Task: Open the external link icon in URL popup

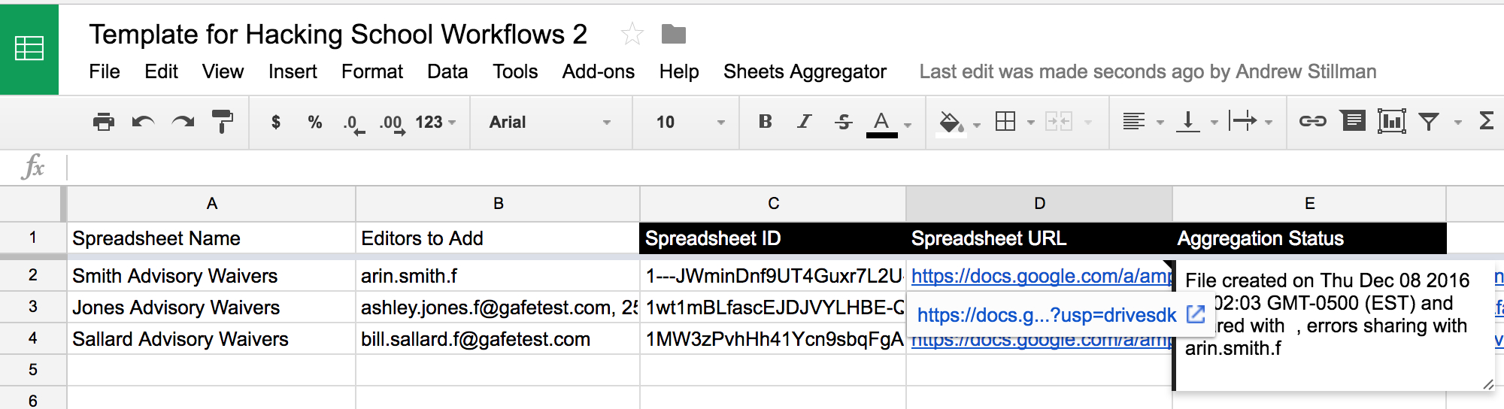Action: (1195, 314)
